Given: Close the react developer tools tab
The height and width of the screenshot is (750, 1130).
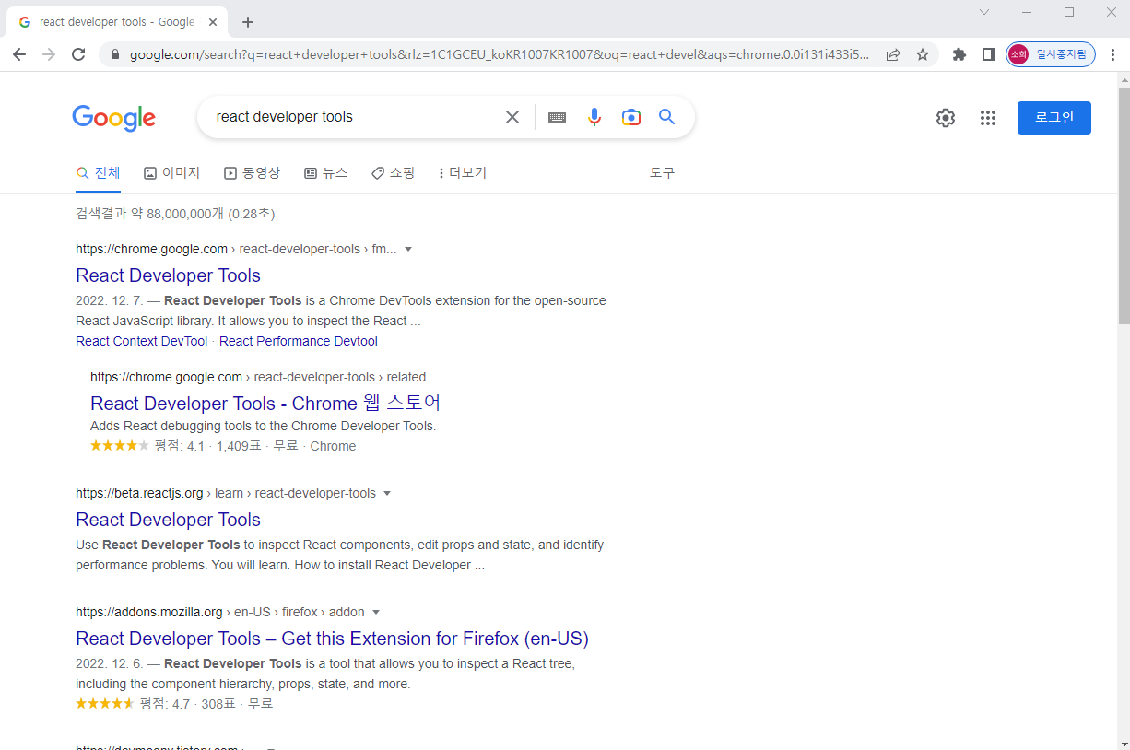Looking at the screenshot, I should (x=214, y=22).
